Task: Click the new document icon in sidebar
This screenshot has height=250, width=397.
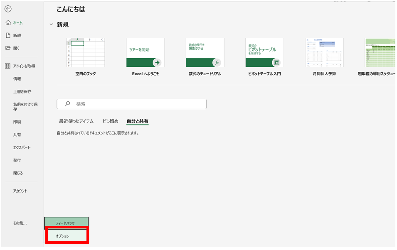Action: point(8,35)
